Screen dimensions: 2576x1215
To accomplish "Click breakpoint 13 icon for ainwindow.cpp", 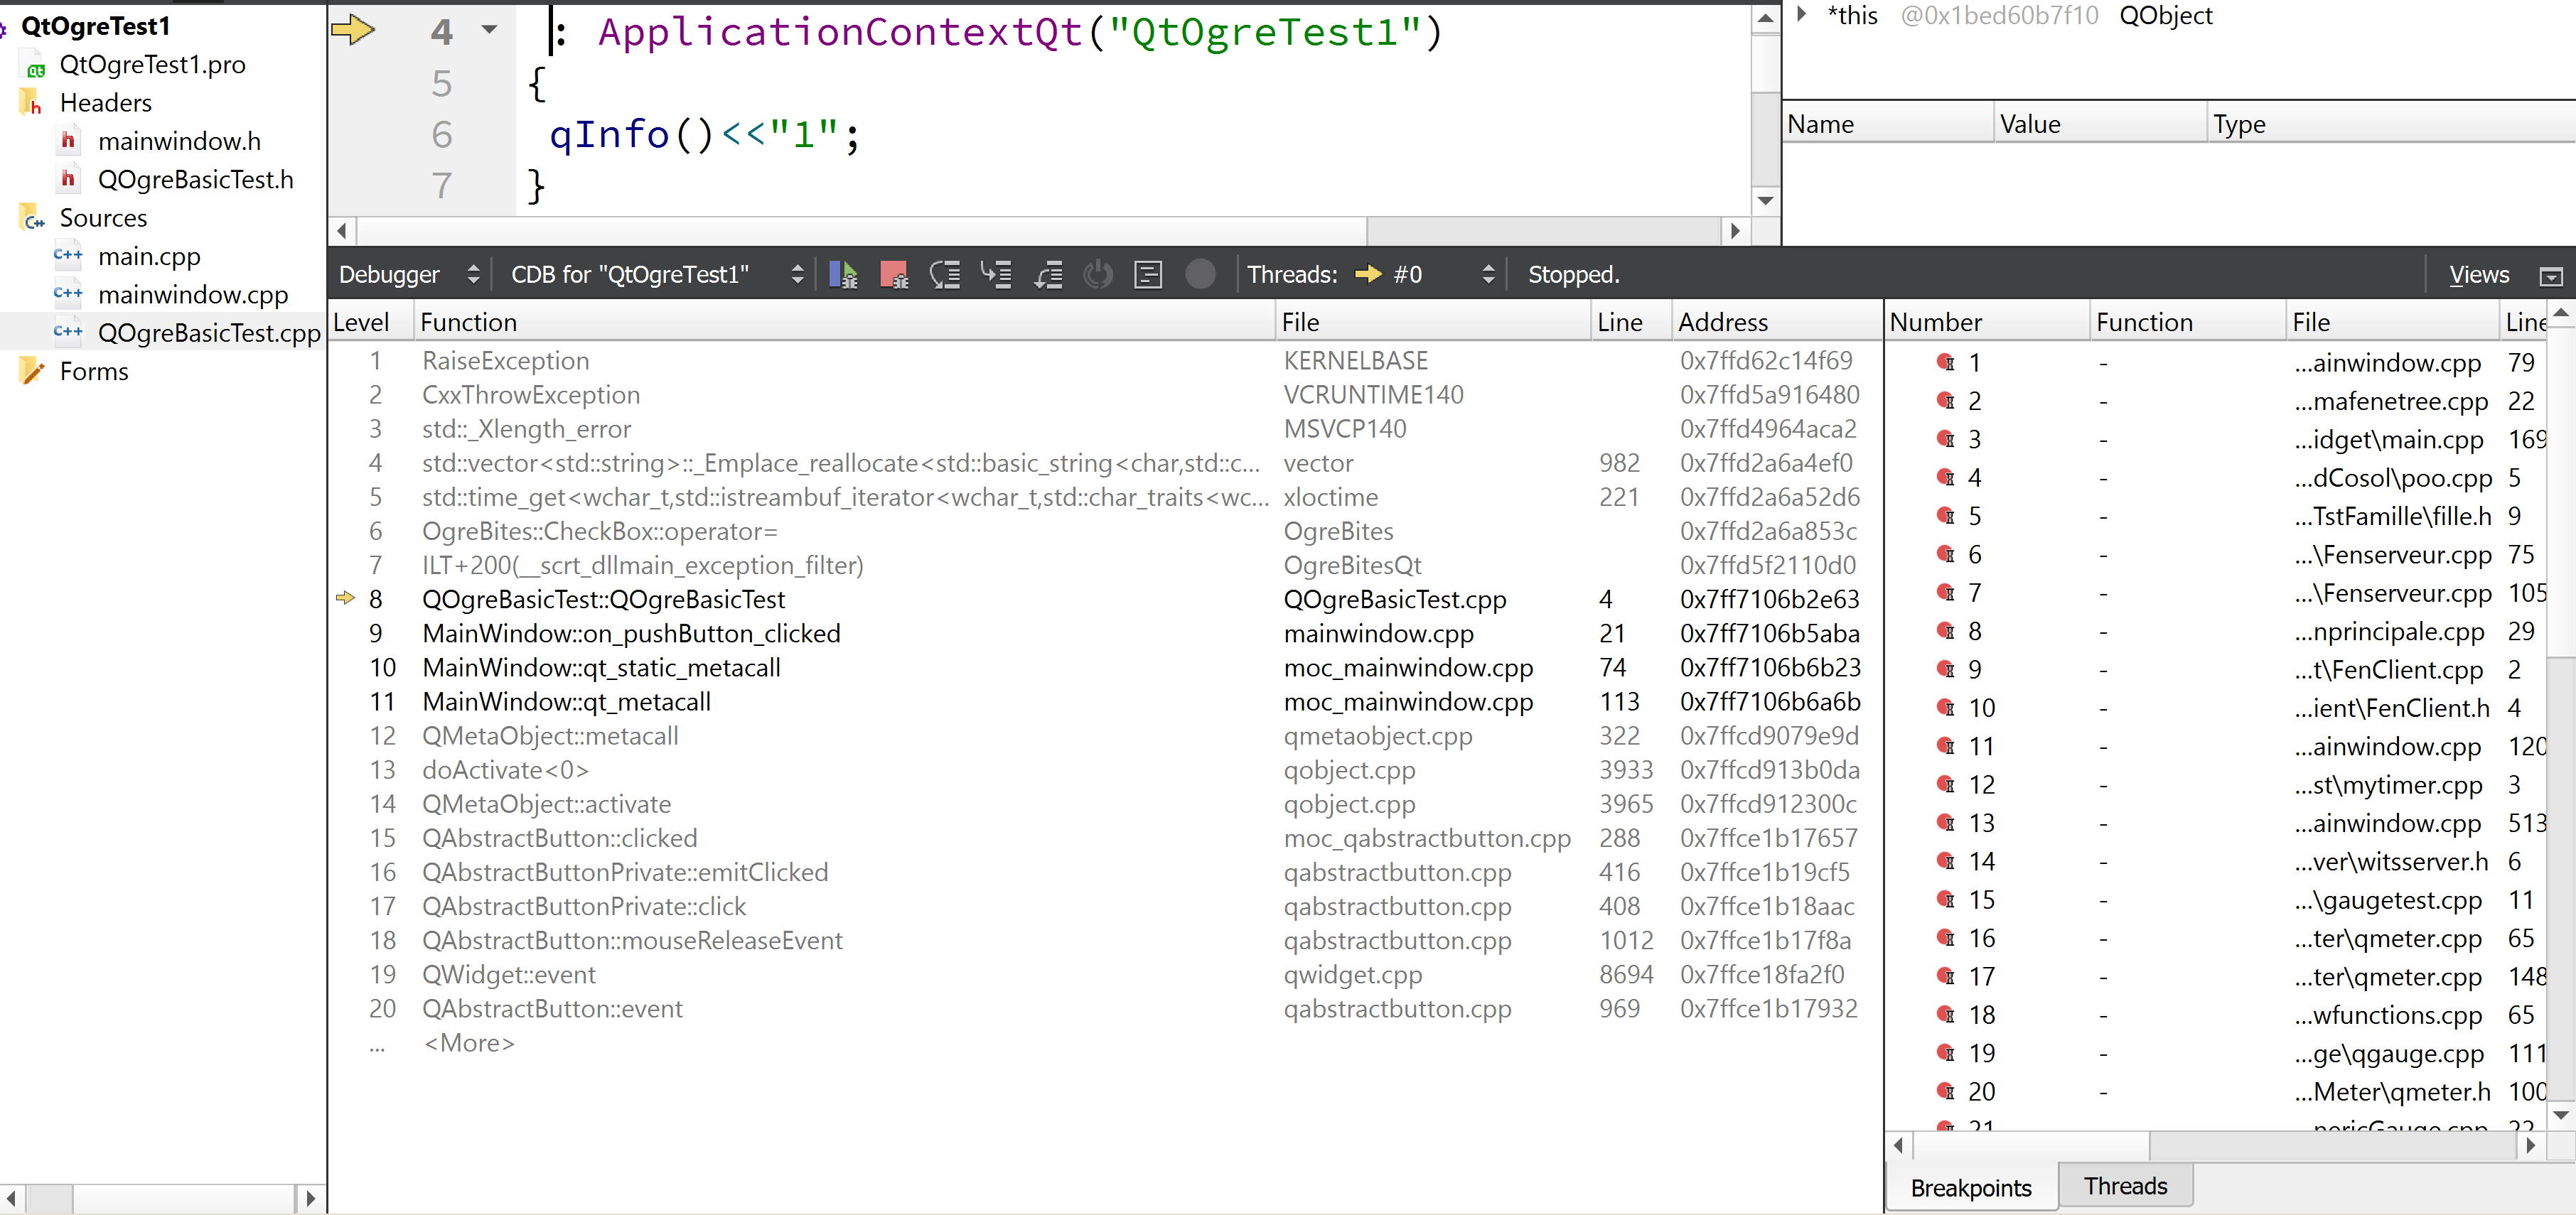I will point(1945,823).
